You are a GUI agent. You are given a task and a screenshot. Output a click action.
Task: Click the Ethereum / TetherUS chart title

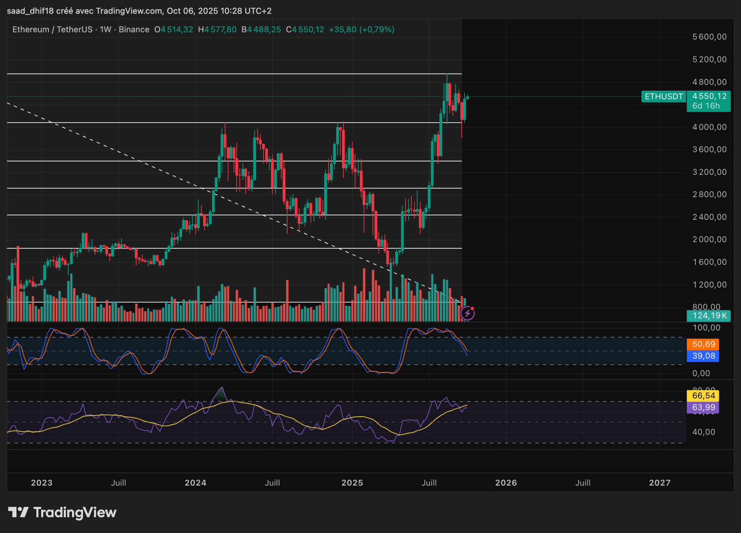(x=52, y=30)
